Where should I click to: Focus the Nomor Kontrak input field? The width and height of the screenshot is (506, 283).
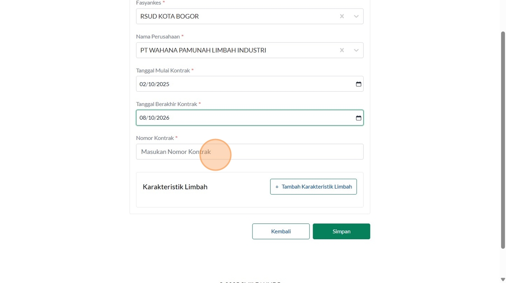249,152
